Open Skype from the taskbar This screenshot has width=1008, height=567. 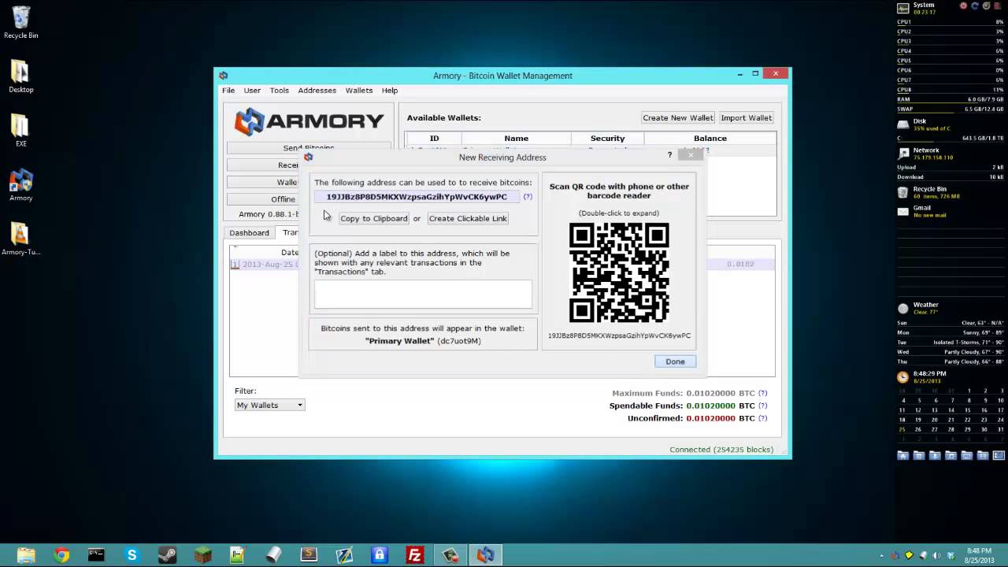[x=132, y=555]
